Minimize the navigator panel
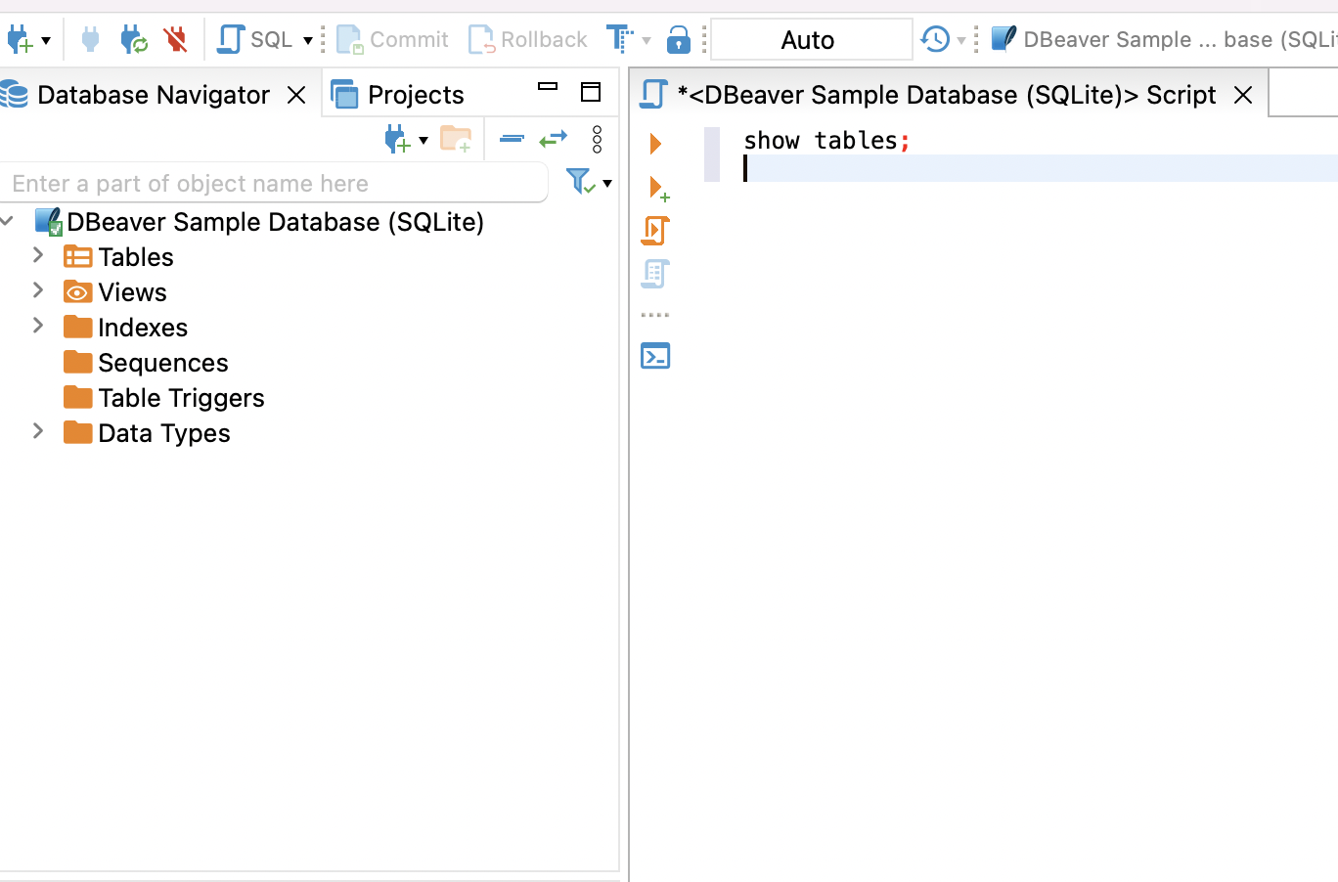 548,88
